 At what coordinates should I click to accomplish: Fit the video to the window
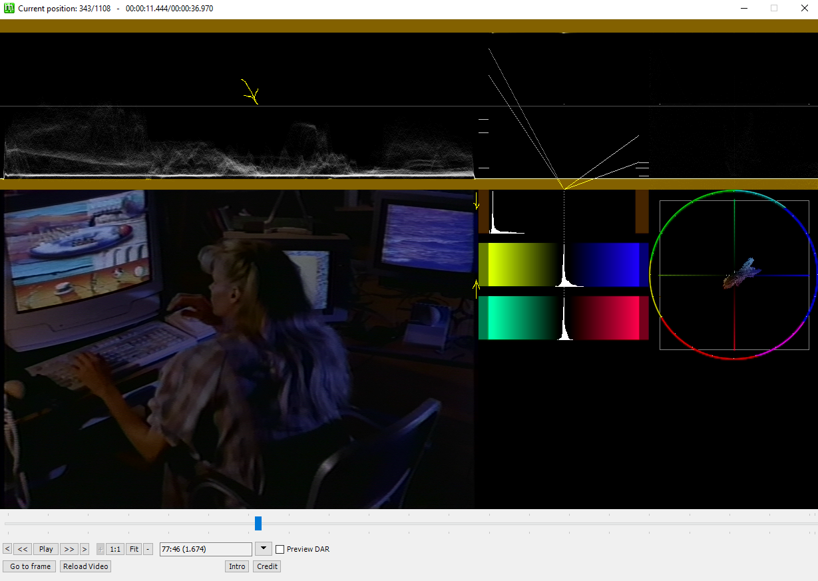[134, 549]
